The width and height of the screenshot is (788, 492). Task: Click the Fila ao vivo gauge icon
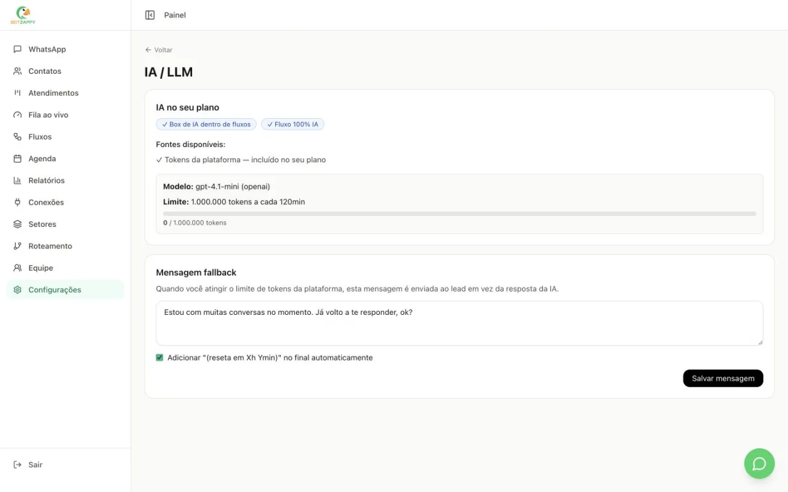pos(17,115)
